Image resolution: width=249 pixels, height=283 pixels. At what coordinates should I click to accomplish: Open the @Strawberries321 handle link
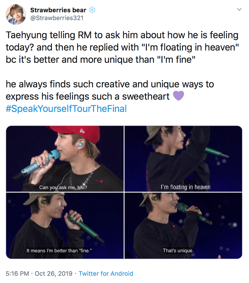(57, 18)
